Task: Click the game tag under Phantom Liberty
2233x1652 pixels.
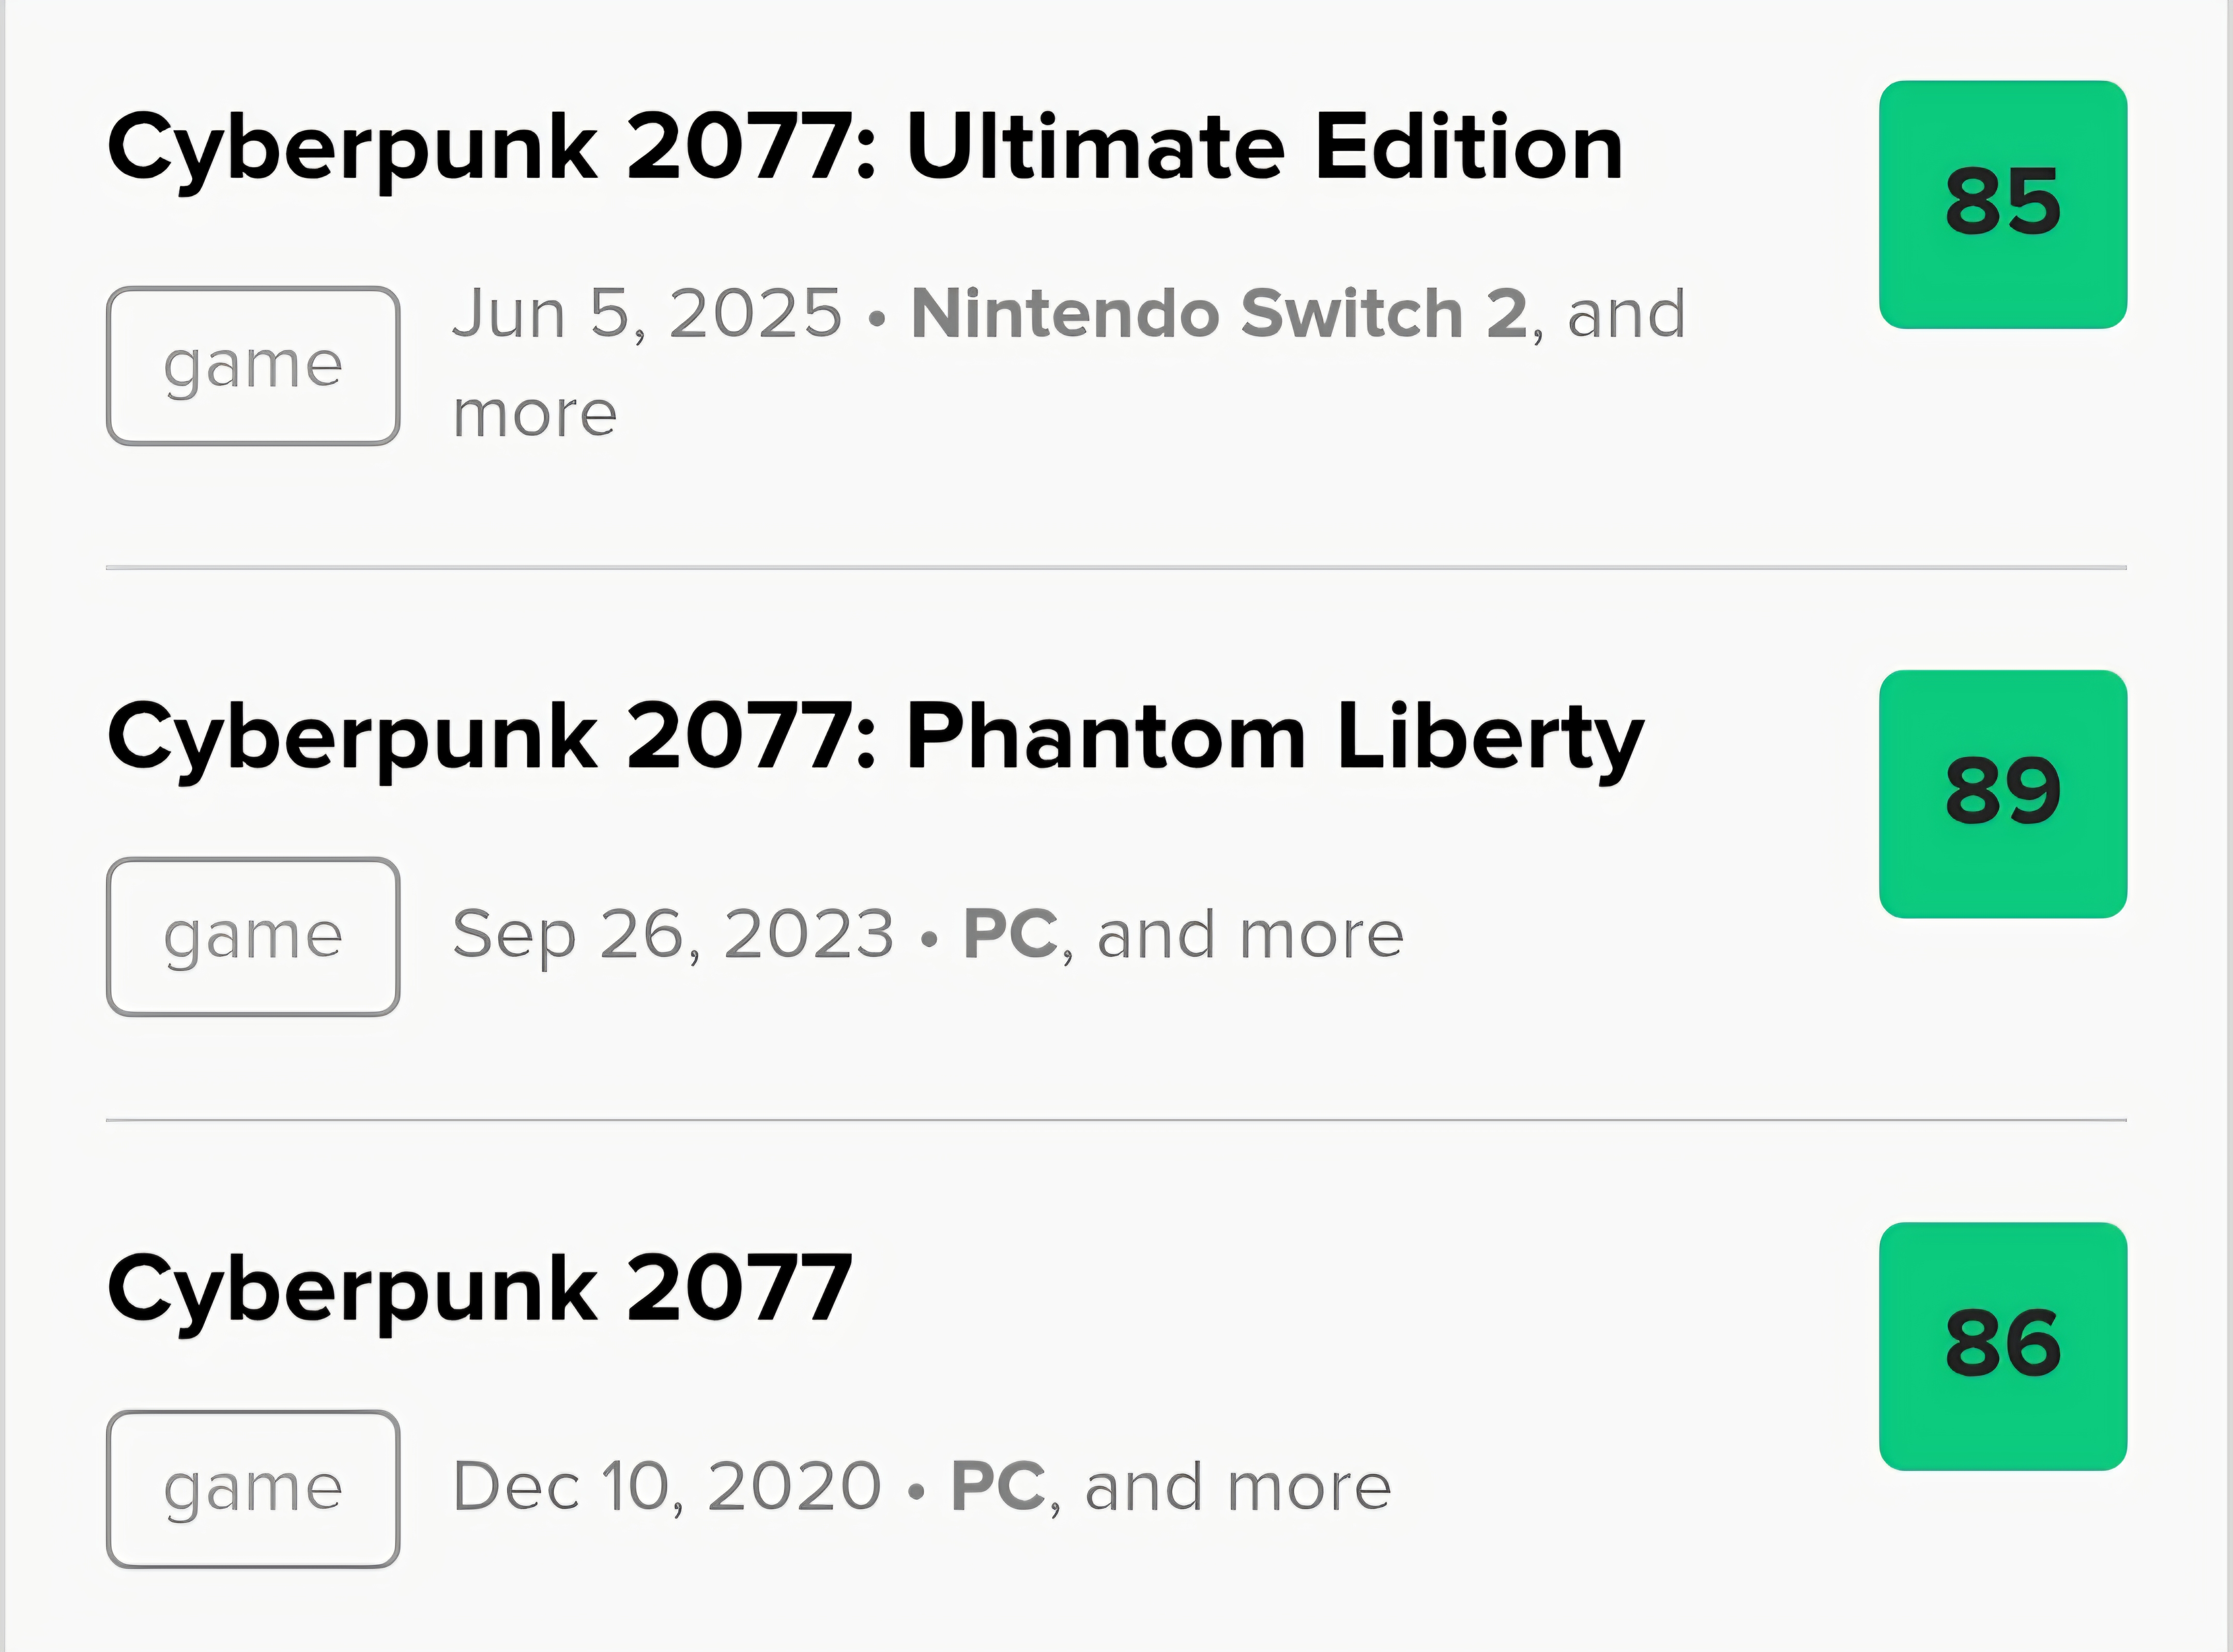Action: [x=253, y=937]
